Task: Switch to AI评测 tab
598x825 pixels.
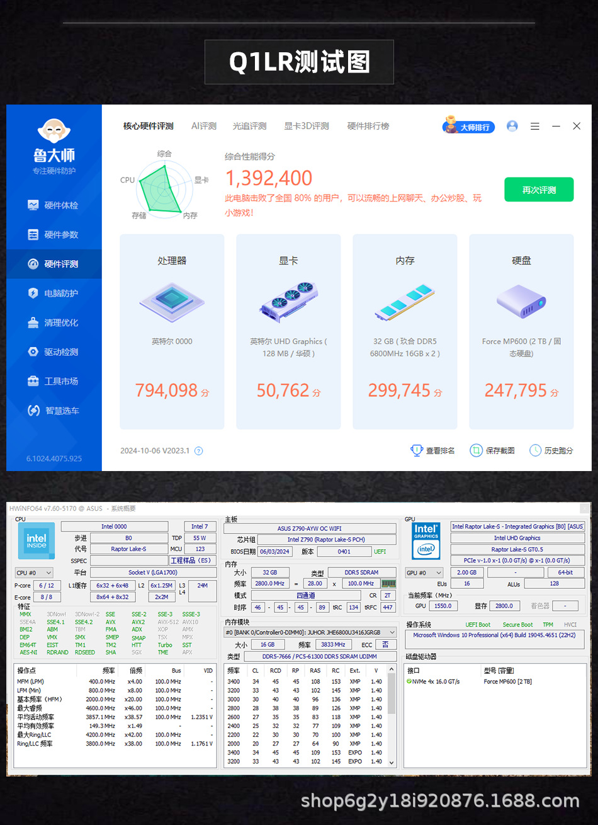Action: [204, 126]
